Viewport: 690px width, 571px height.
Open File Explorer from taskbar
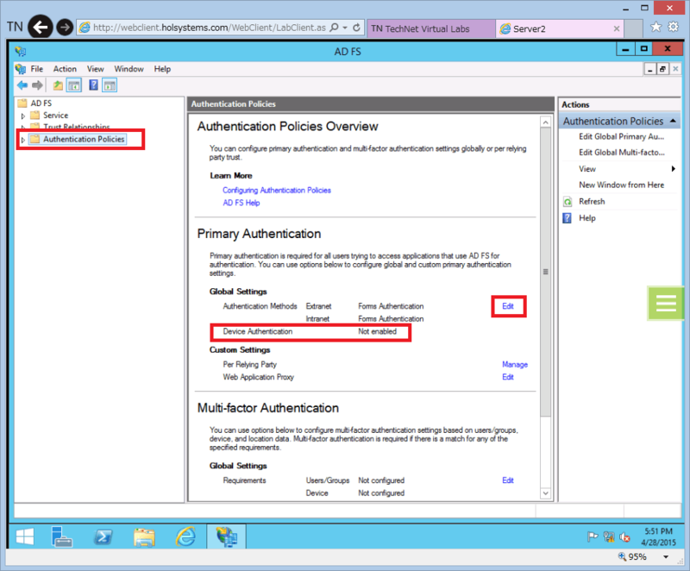click(144, 536)
